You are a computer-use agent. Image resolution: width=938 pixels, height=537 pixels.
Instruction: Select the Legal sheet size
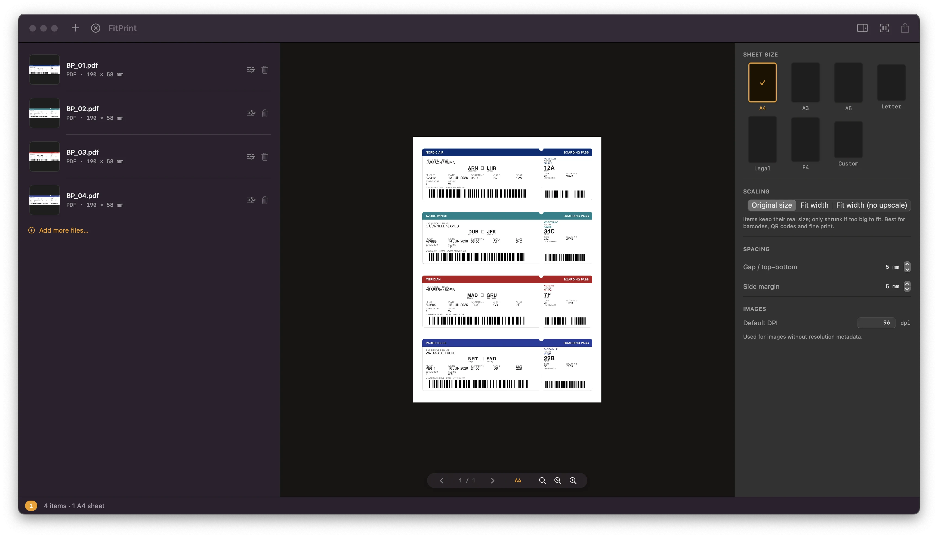pos(762,139)
